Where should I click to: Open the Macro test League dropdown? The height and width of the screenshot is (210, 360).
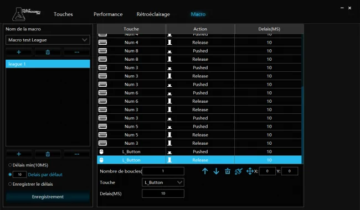pos(48,40)
